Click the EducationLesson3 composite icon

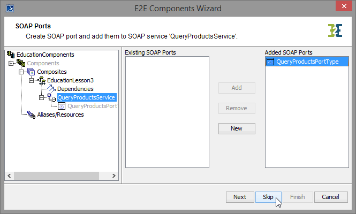click(x=41, y=80)
